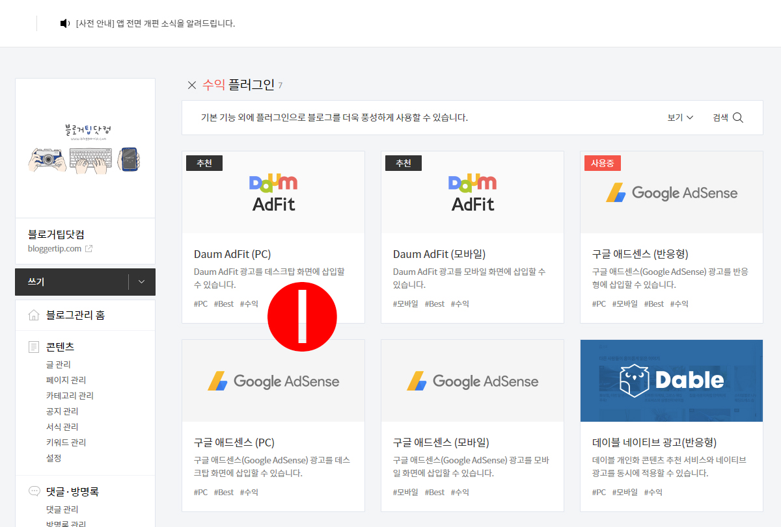Open 키워드 관리 menu item

tap(66, 443)
